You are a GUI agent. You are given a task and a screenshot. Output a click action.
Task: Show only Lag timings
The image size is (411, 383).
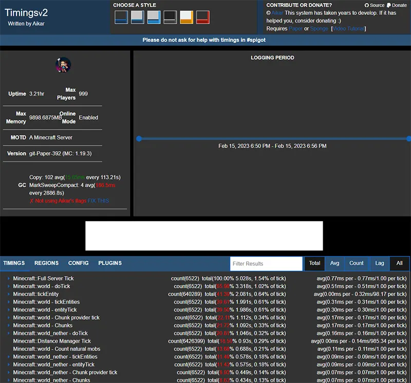coord(380,263)
